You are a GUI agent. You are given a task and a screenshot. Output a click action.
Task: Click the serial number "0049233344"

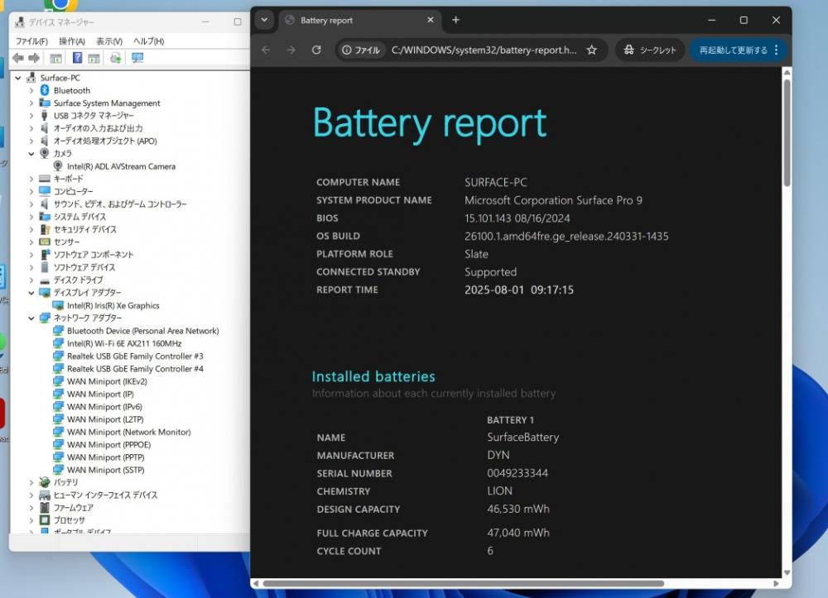click(x=517, y=473)
